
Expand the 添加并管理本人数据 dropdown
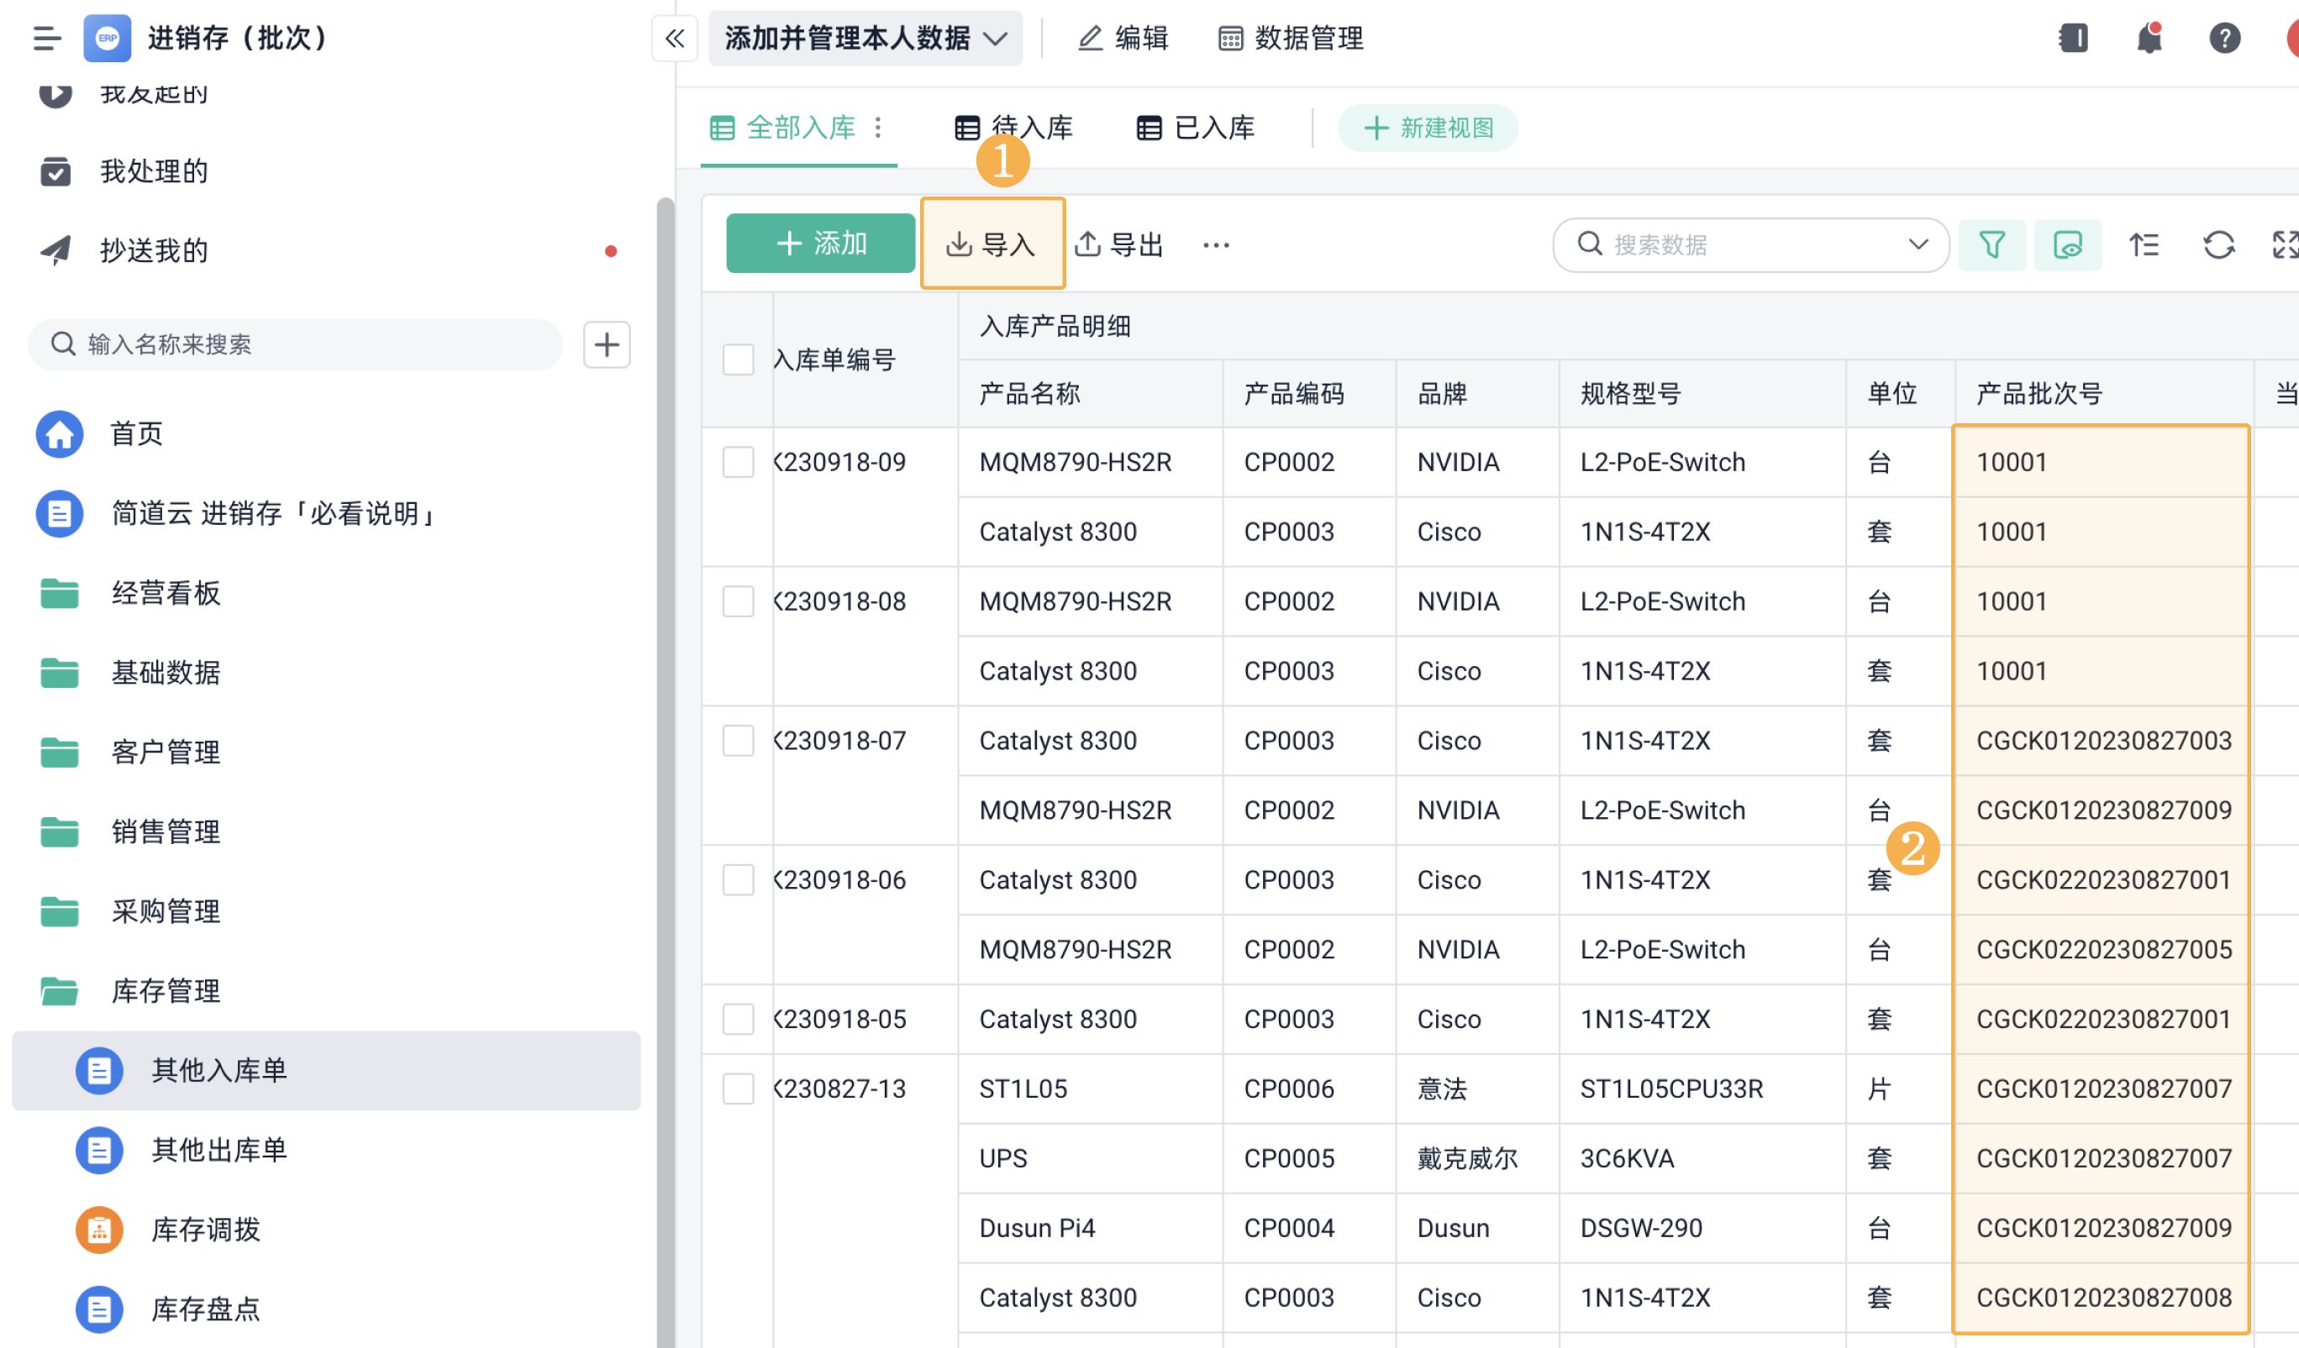pos(865,39)
